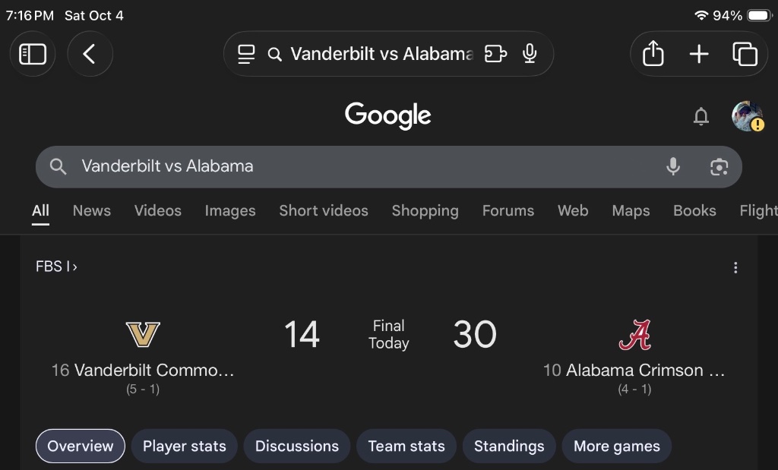Open Google account profile avatar
This screenshot has width=778, height=470.
click(747, 116)
